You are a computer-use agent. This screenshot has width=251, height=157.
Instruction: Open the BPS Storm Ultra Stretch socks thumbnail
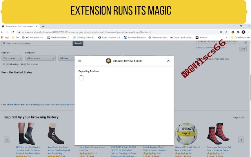coord(27,133)
